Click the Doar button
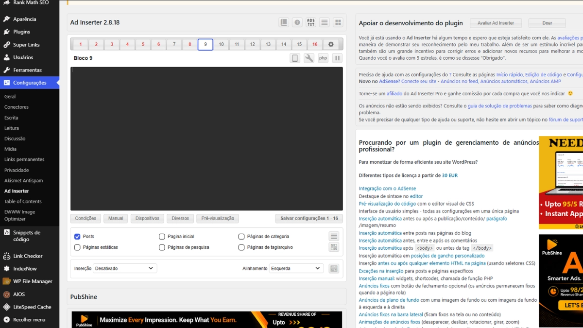This screenshot has width=583, height=328. click(547, 23)
